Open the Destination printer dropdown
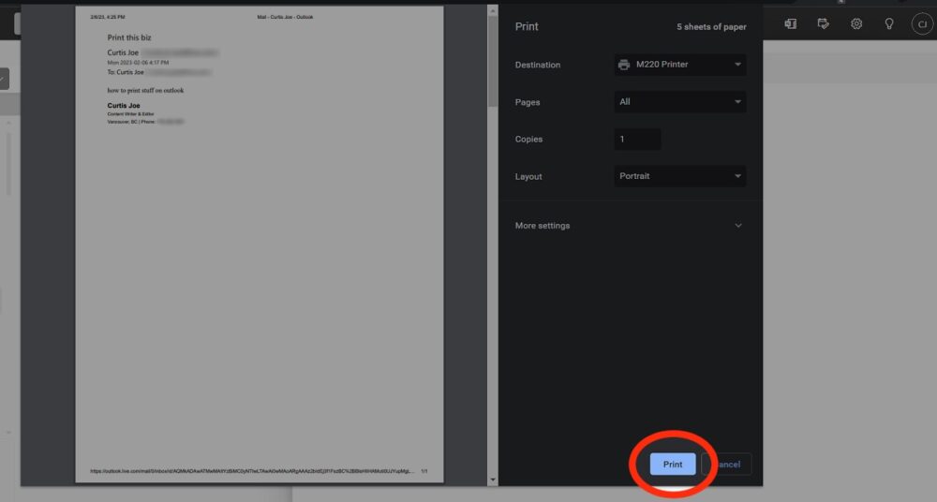The width and height of the screenshot is (937, 502). pos(680,65)
